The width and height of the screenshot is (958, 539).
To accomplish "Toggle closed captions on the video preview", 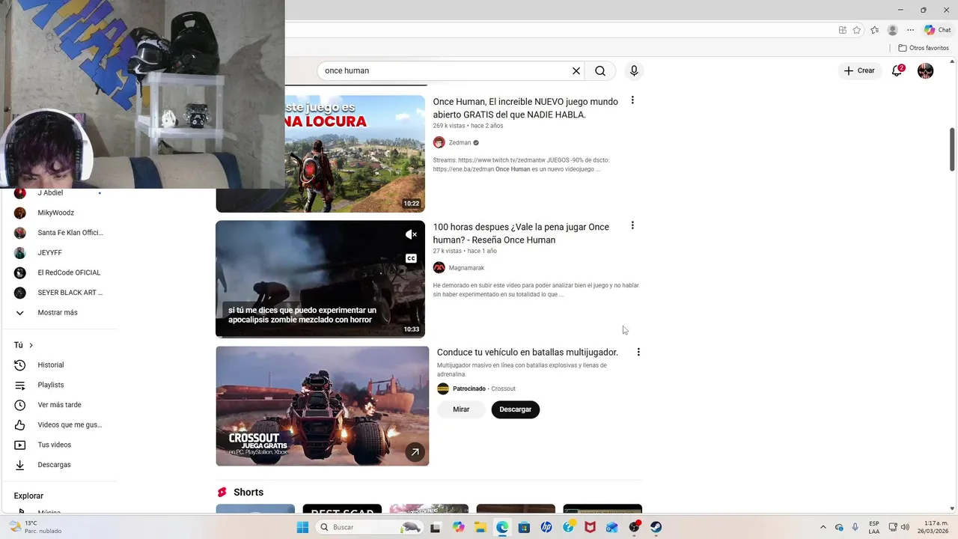I will (411, 259).
